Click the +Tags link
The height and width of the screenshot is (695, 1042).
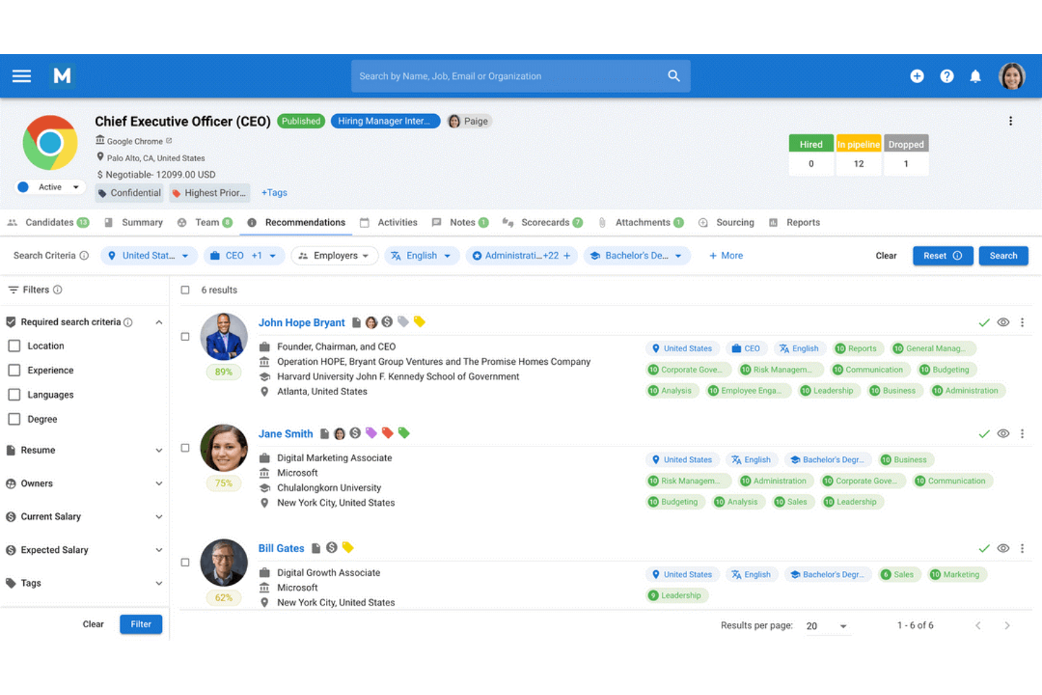pyautogui.click(x=274, y=193)
